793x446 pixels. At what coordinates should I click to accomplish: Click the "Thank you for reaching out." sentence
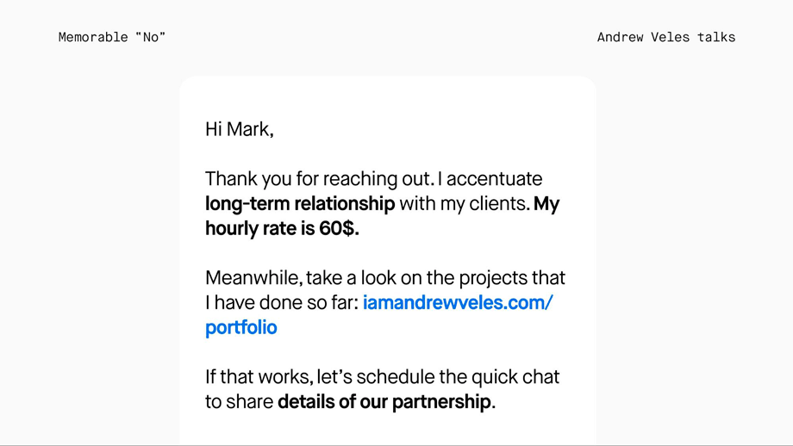pos(320,179)
